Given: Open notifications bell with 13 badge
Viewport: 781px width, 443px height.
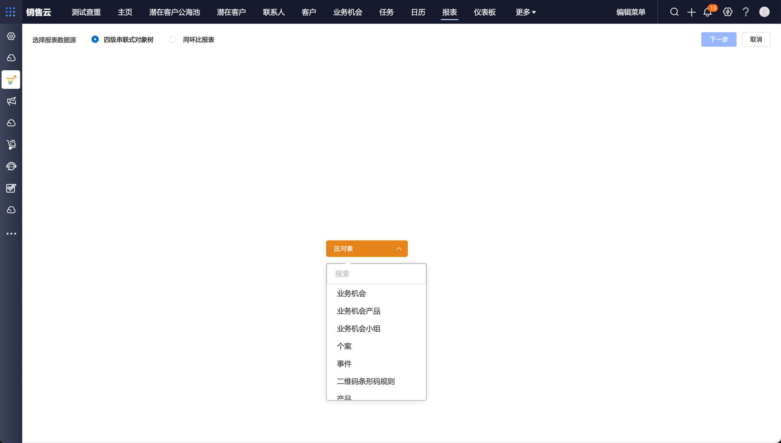Looking at the screenshot, I should (x=708, y=12).
